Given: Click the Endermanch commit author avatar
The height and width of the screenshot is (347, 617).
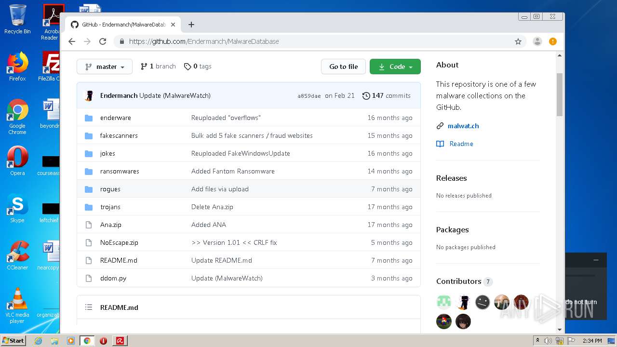Looking at the screenshot, I should click(89, 95).
